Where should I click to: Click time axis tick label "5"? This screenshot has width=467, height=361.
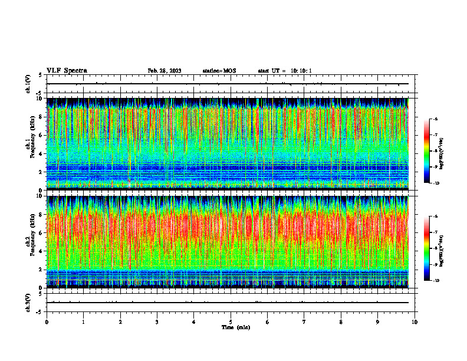coord(231,322)
